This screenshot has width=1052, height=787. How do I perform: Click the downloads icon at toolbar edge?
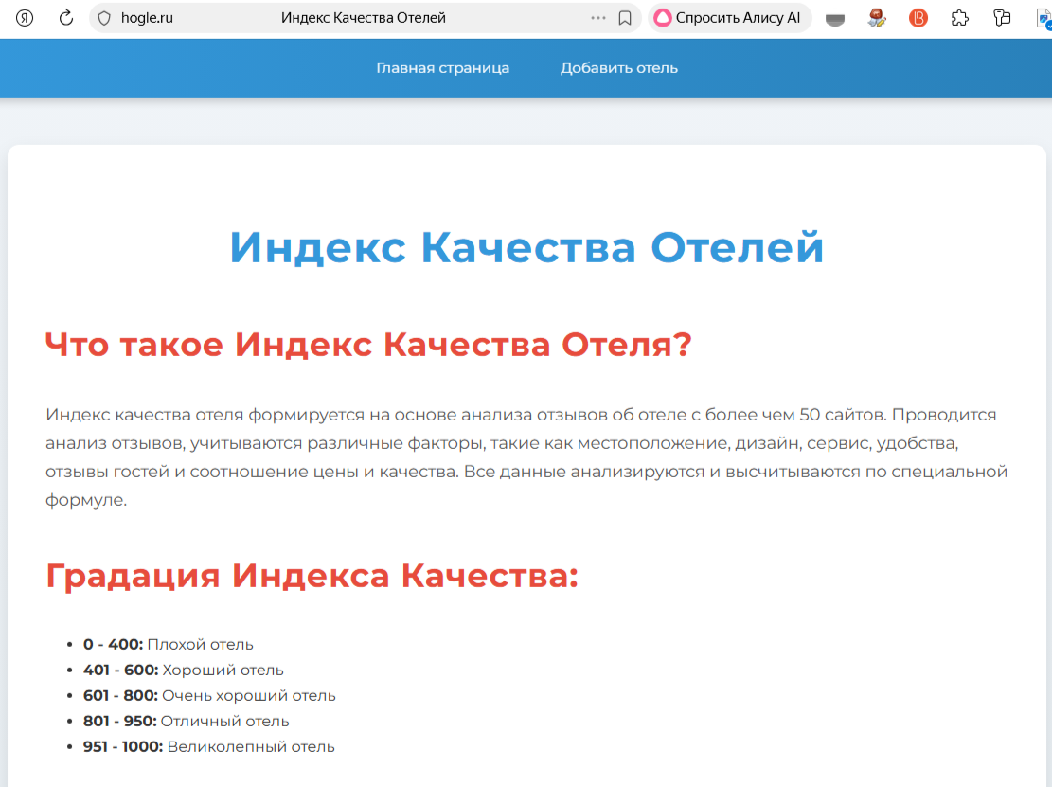click(x=1043, y=18)
